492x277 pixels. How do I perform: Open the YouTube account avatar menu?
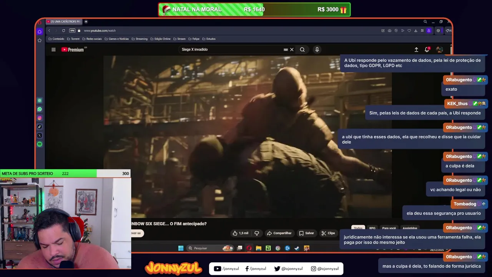pos(439,50)
